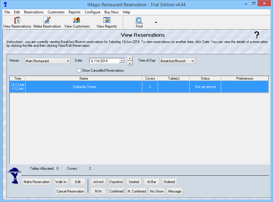Click the Name column header

coord(84,78)
